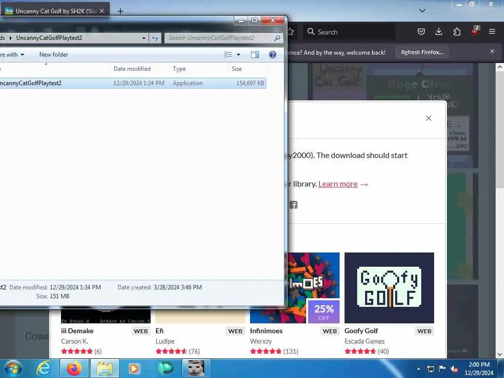The width and height of the screenshot is (504, 378).
Task: Open Explorer help question-mark icon
Action: [x=273, y=55]
